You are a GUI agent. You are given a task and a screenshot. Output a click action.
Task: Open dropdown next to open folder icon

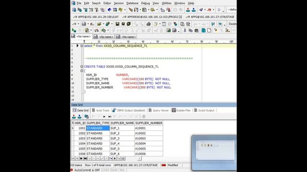click(x=104, y=24)
